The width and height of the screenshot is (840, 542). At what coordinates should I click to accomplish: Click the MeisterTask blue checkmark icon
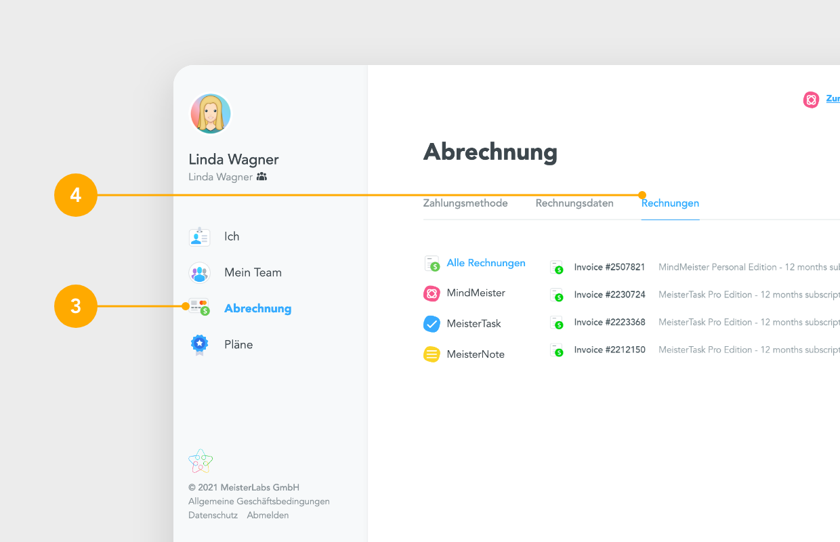pos(432,324)
